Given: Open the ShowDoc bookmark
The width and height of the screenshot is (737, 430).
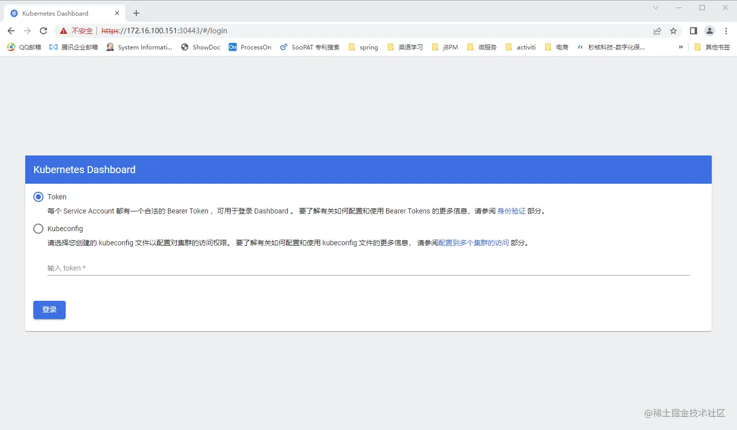Looking at the screenshot, I should [x=200, y=47].
